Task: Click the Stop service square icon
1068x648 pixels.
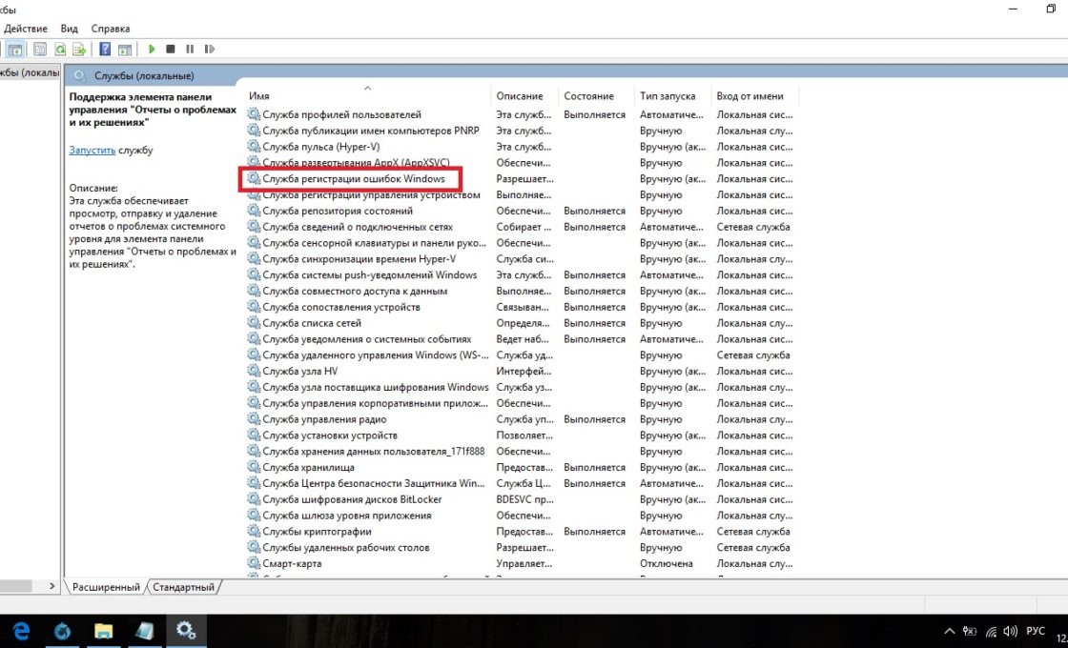Action: pyautogui.click(x=171, y=49)
